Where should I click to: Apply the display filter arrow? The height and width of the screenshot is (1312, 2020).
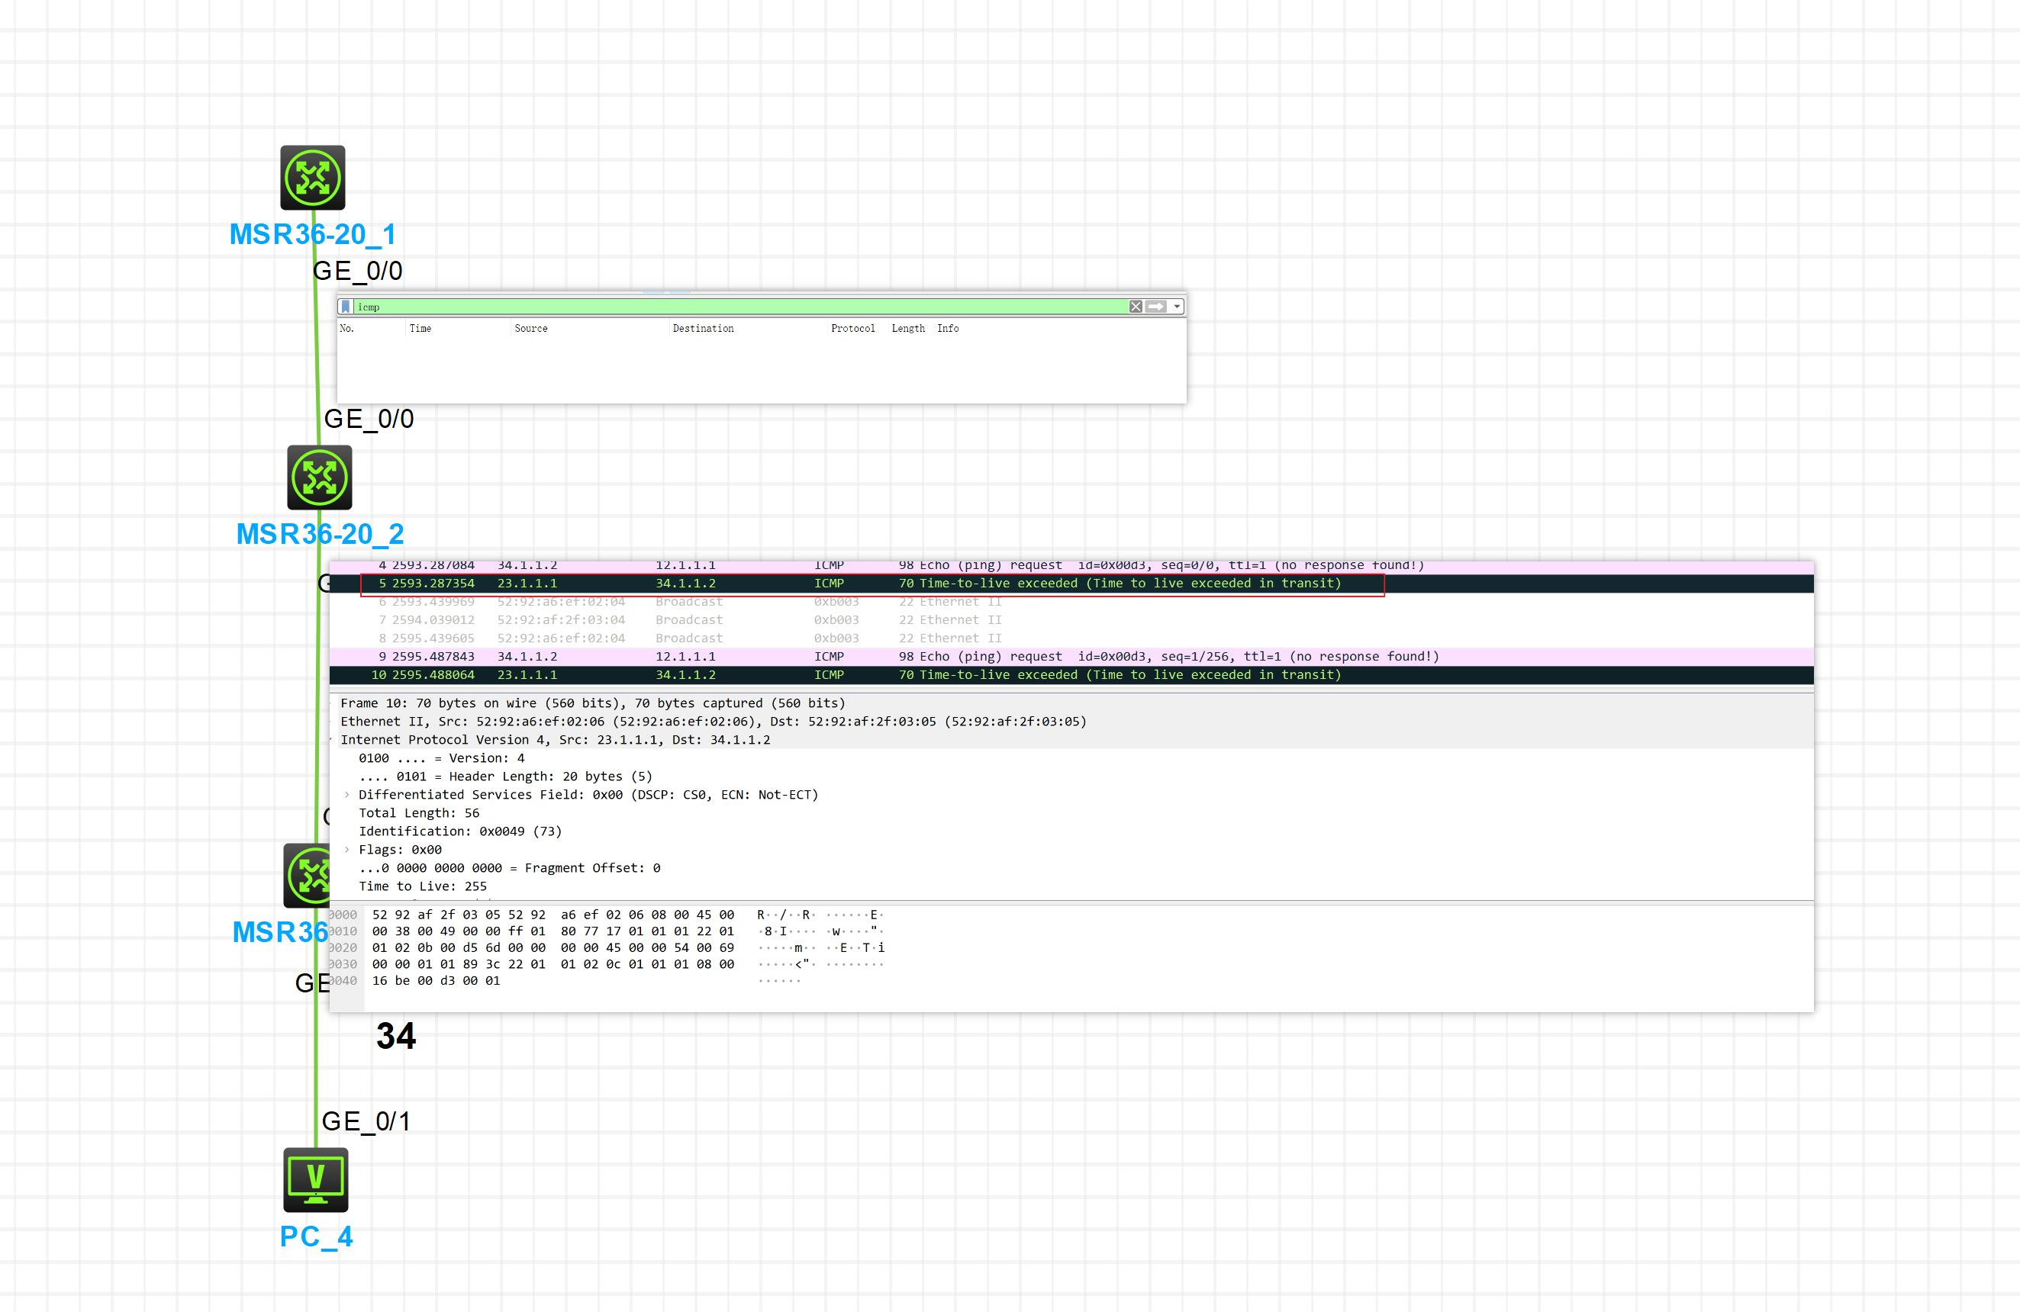[x=1156, y=306]
